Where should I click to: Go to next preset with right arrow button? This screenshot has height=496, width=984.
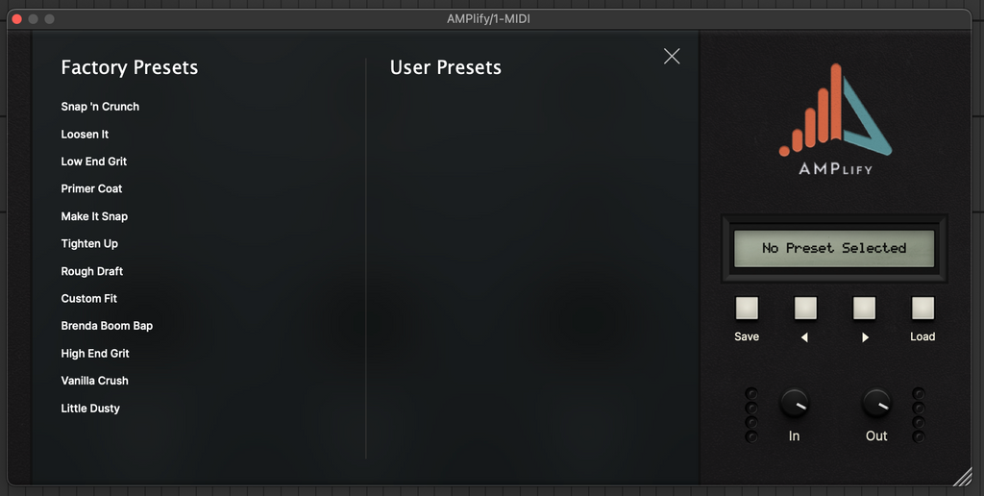point(865,308)
